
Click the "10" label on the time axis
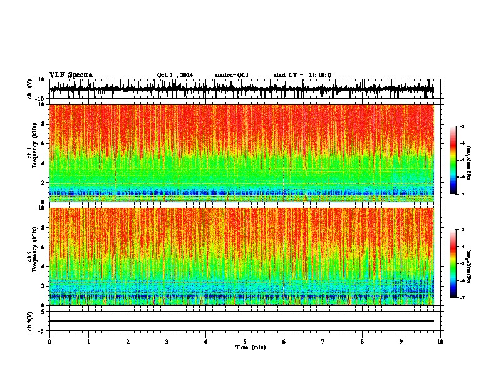[x=440, y=342]
